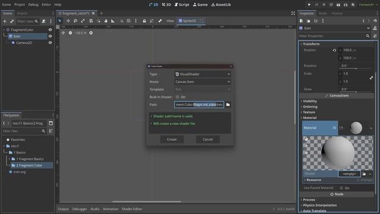Enable Built-in Shader checkbox
This screenshot has width=380, height=214.
coord(178,97)
